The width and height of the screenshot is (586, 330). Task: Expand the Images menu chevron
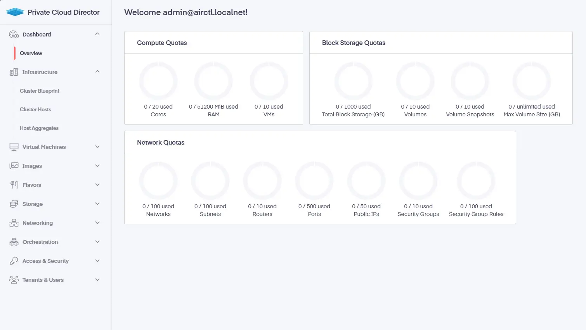point(97,166)
